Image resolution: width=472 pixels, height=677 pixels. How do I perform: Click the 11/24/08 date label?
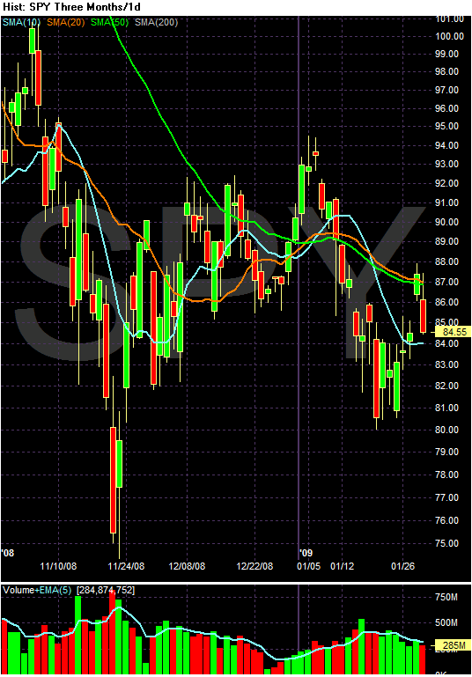126,565
